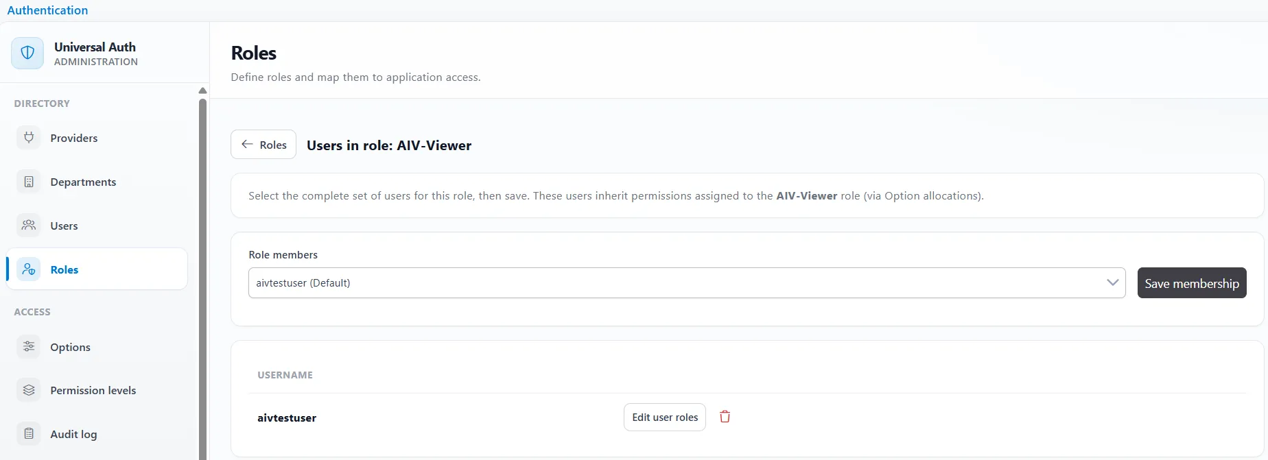Open Options under Access
The height and width of the screenshot is (460, 1268).
pyautogui.click(x=97, y=347)
